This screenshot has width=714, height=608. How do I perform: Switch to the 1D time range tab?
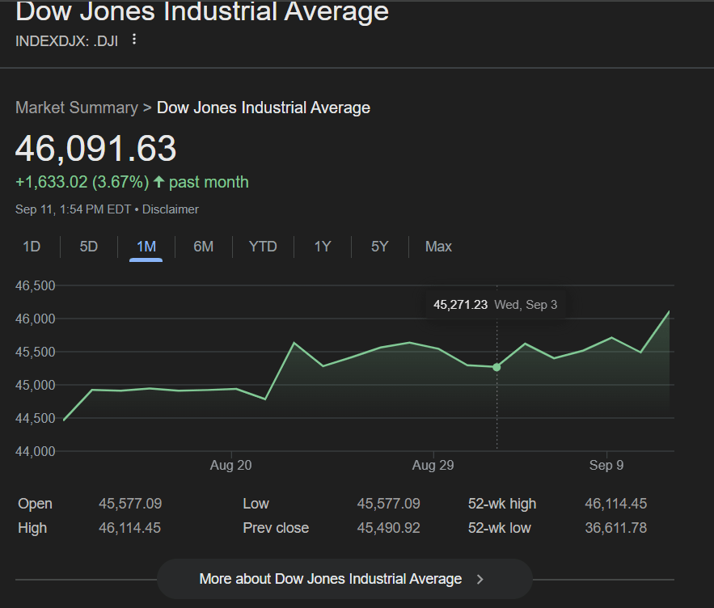[x=32, y=247]
